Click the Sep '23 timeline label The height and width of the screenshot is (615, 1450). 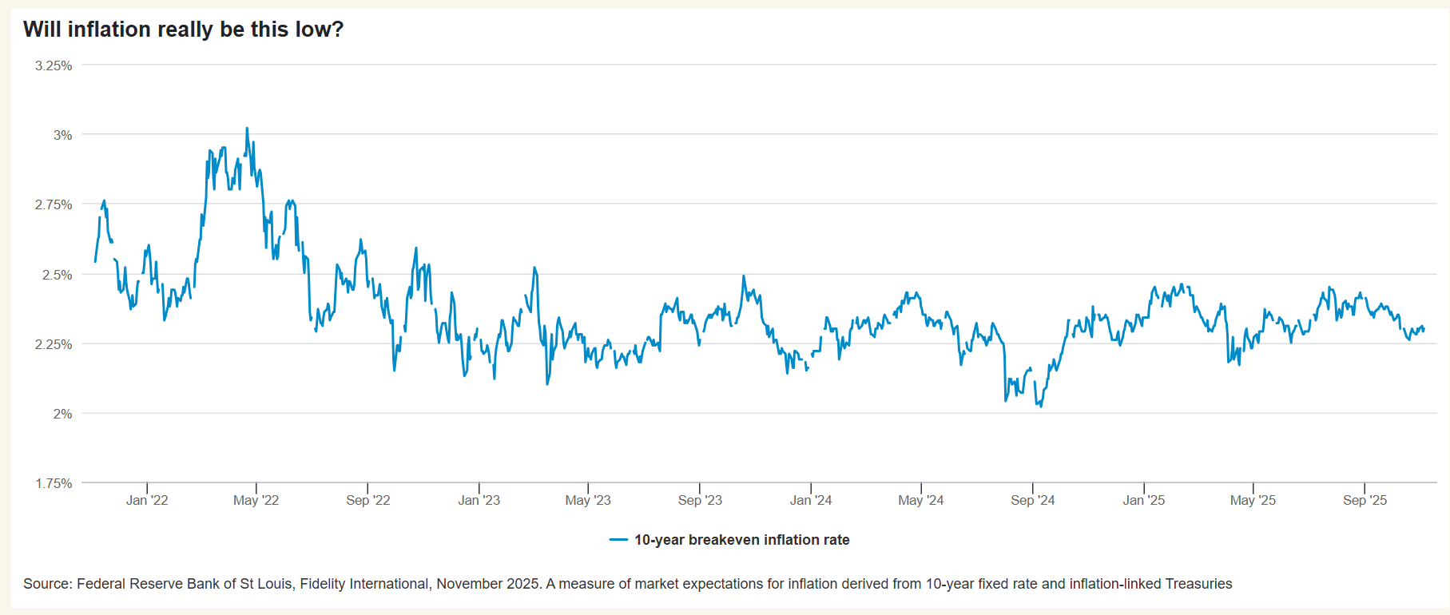pyautogui.click(x=700, y=500)
